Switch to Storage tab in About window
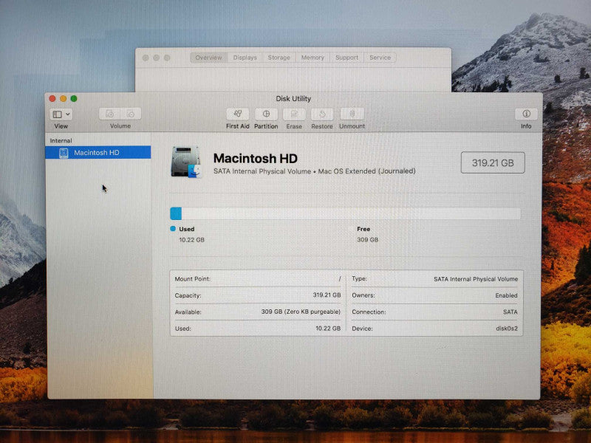The width and height of the screenshot is (591, 443). 279,58
